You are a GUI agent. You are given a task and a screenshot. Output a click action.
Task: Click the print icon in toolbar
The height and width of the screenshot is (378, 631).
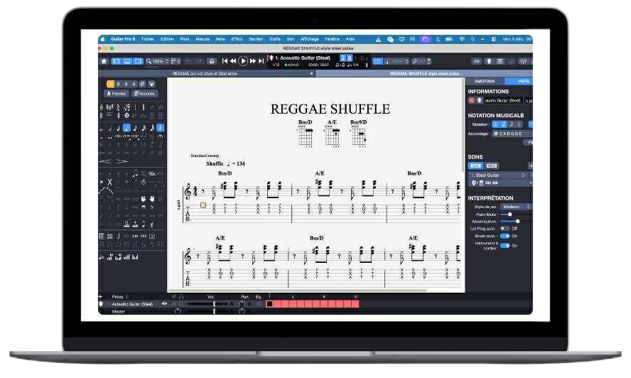click(212, 61)
